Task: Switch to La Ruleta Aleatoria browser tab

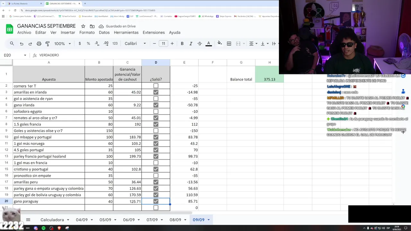Action: point(25,4)
